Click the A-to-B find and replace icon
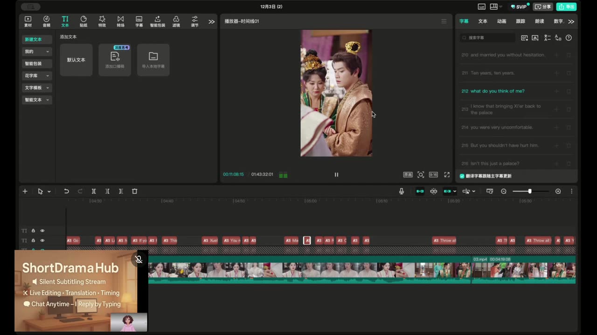This screenshot has height=335, width=597. [558, 38]
